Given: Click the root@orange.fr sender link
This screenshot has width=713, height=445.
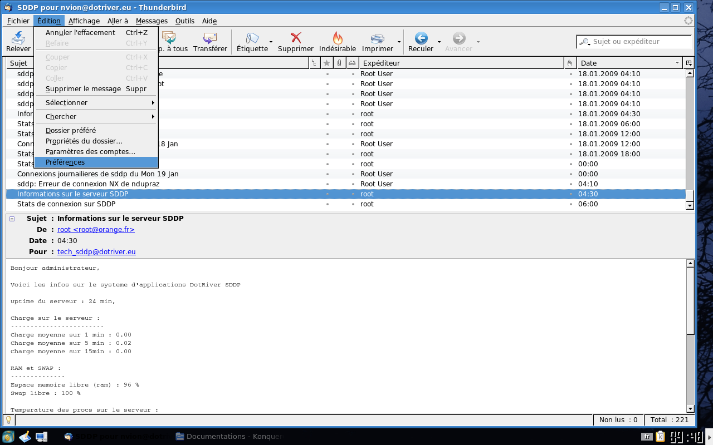Looking at the screenshot, I should click(96, 230).
